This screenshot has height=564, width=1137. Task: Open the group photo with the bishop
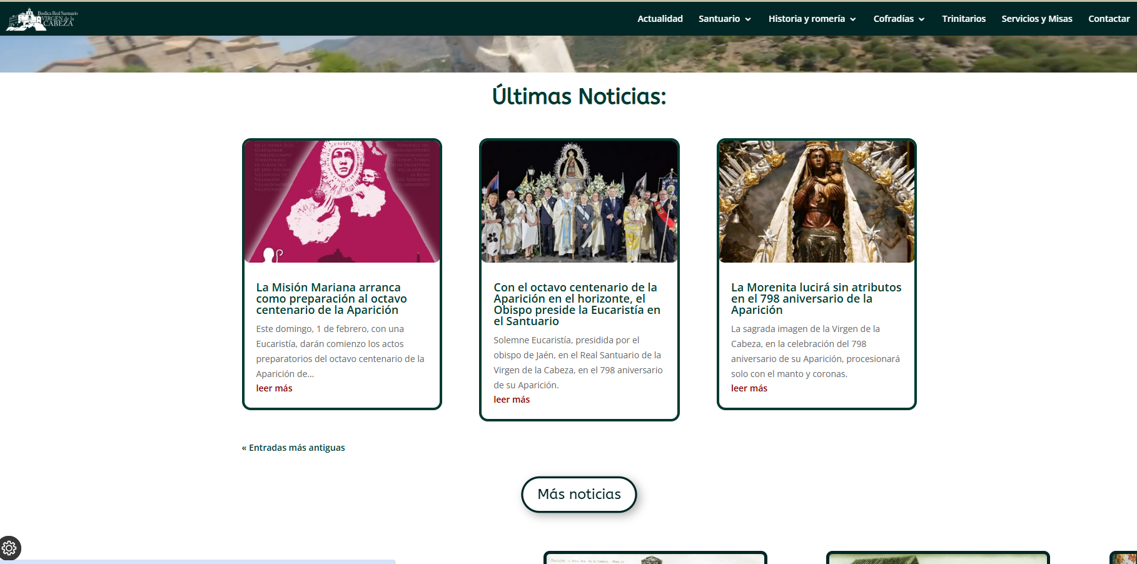coord(579,201)
